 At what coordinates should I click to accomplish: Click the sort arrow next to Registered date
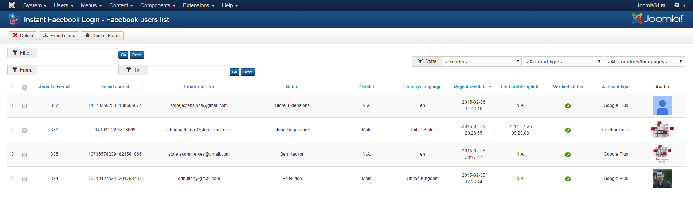pyautogui.click(x=490, y=87)
